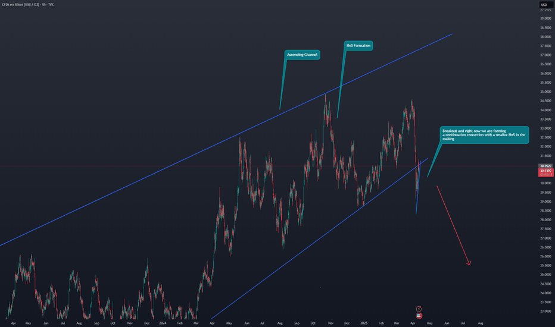
Task: Open the USD currency selector
Action: coord(546,5)
